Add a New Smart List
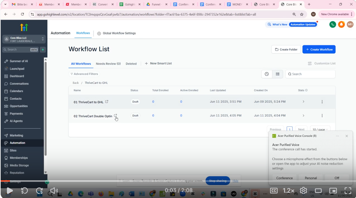The width and height of the screenshot is (356, 198). (x=158, y=63)
